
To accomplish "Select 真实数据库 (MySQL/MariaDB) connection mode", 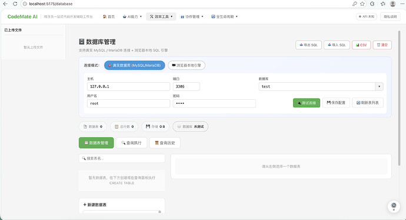I will (x=134, y=65).
